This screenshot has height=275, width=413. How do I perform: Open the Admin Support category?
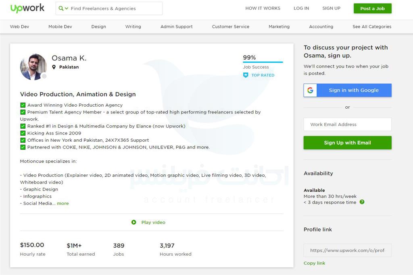pyautogui.click(x=177, y=27)
